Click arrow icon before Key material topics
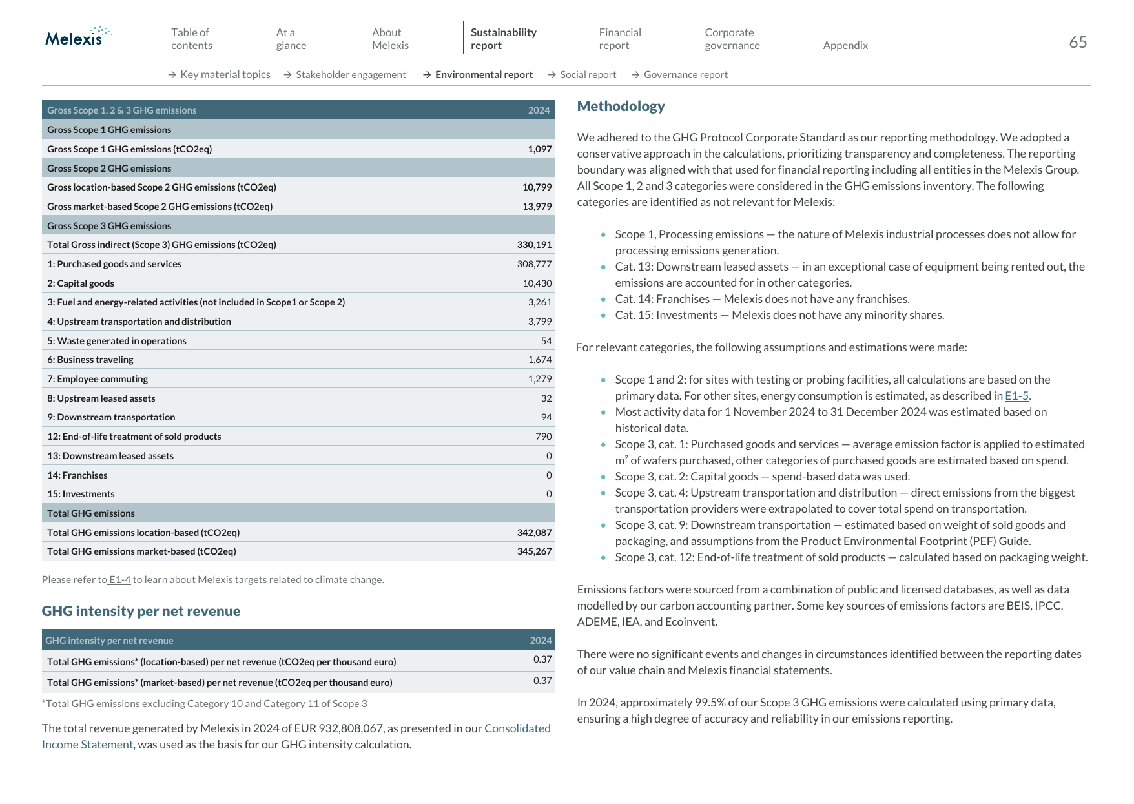The width and height of the screenshot is (1134, 804). pyautogui.click(x=172, y=75)
